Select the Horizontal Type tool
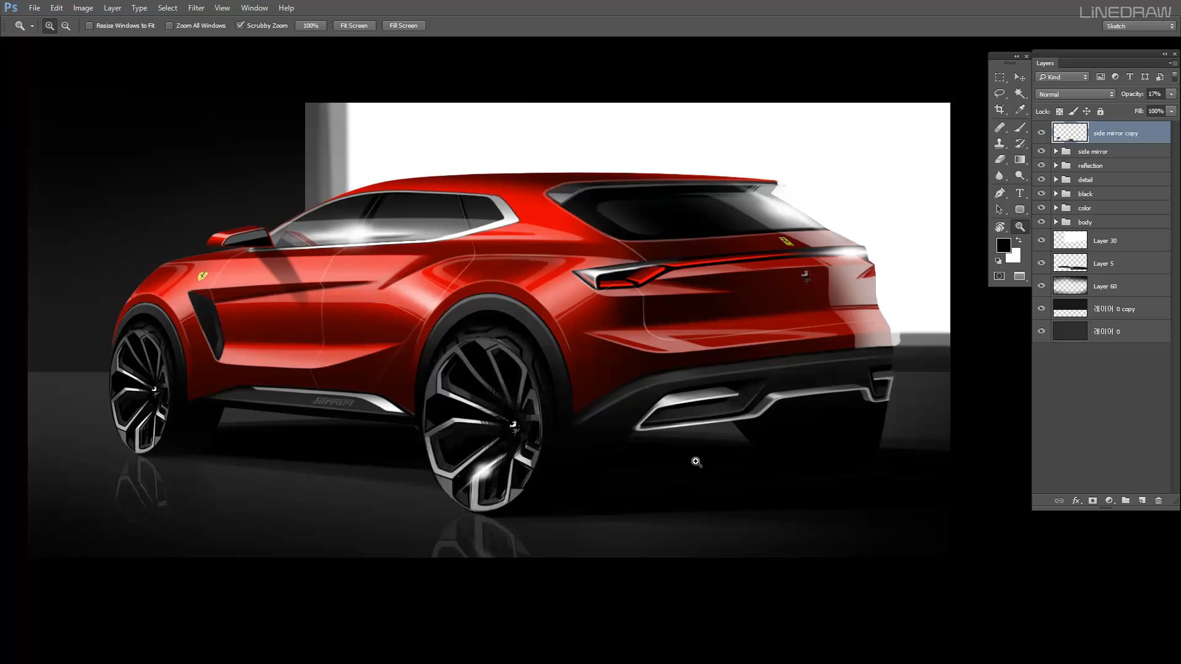The width and height of the screenshot is (1181, 664). pos(1020,193)
